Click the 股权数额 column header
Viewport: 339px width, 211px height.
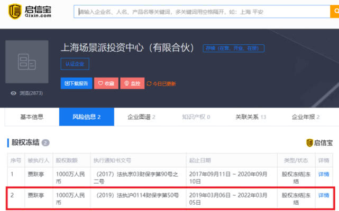click(67, 160)
